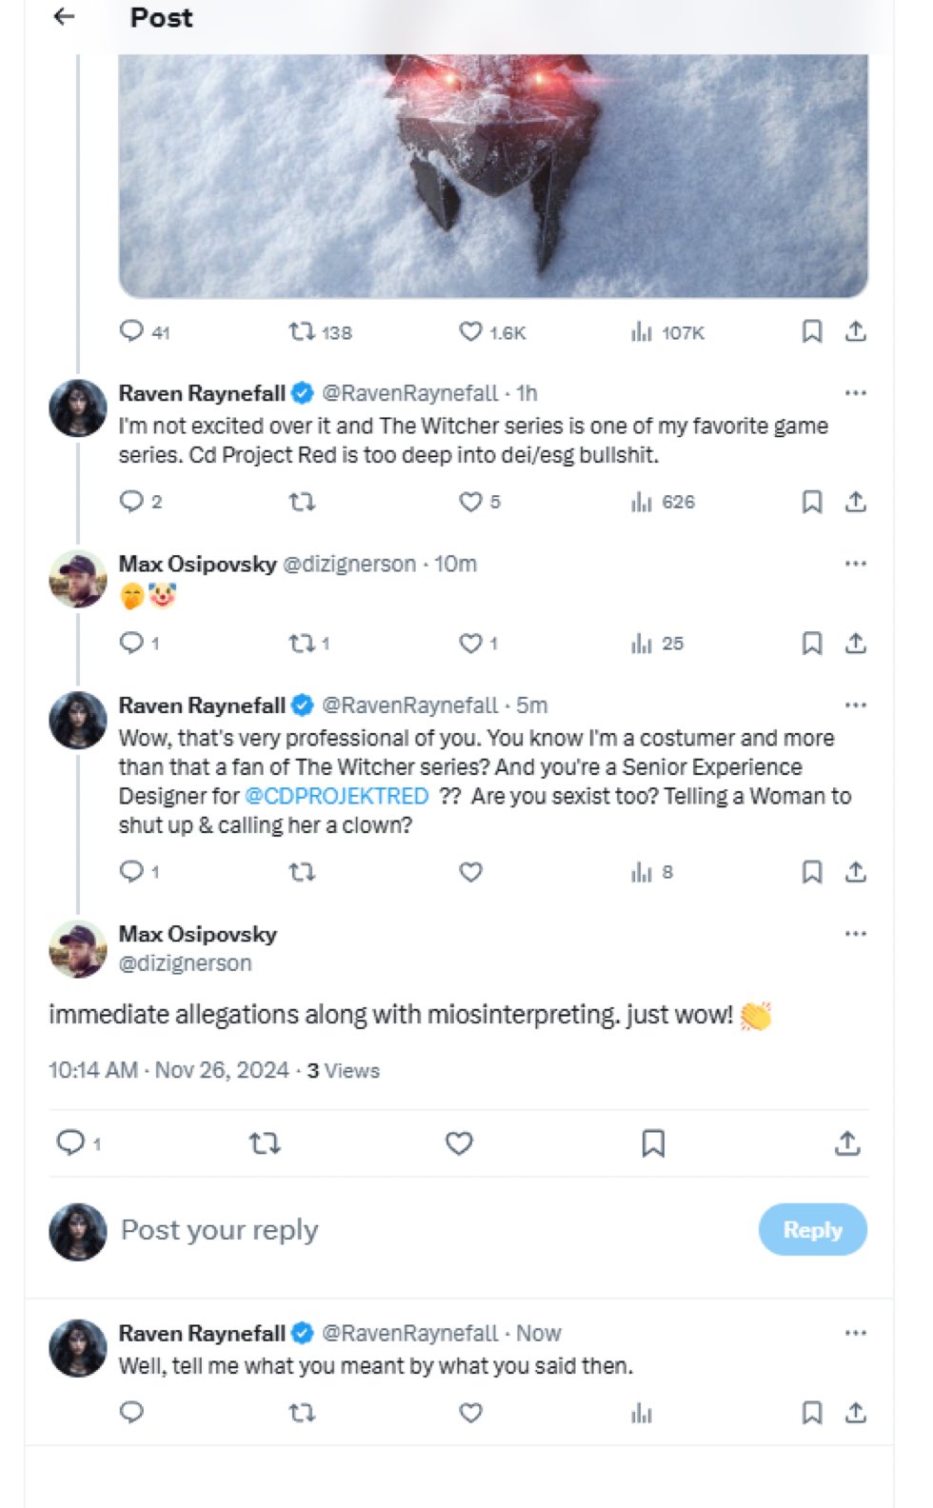
Task: Bookmark the main Witcher image post
Action: (811, 331)
